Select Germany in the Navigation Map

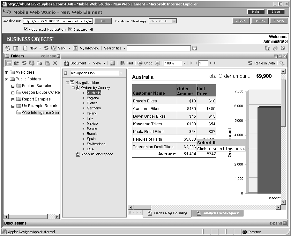pyautogui.click(x=94, y=108)
